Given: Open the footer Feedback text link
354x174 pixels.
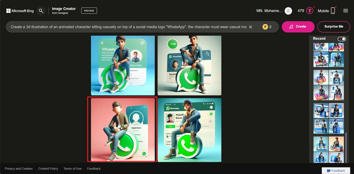Looking at the screenshot, I should point(94,169).
